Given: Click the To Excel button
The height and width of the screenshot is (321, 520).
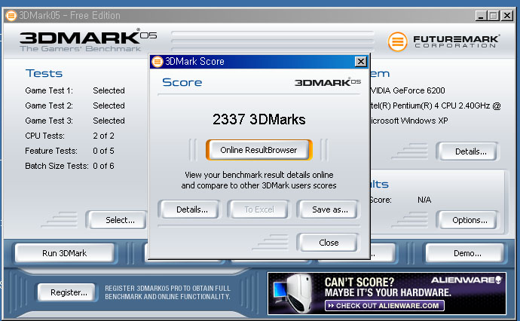Looking at the screenshot, I should 259,209.
